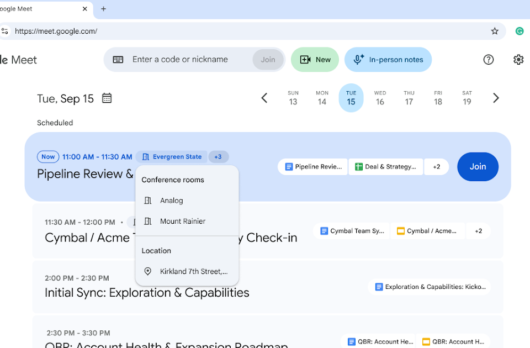Image resolution: width=530 pixels, height=348 pixels.
Task: Open In-person notes
Action: coord(388,60)
